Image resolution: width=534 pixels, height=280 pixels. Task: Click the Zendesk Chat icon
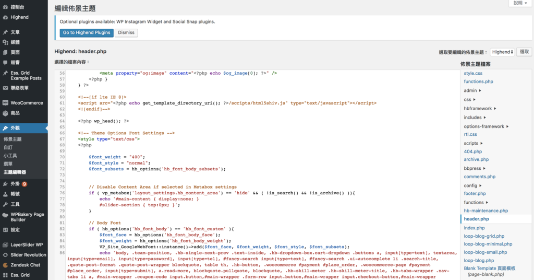tap(5, 265)
